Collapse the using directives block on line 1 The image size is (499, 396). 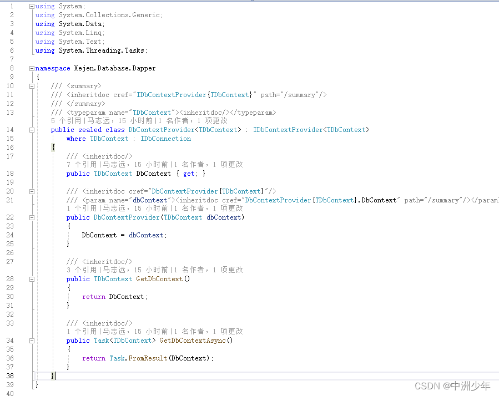32,6
